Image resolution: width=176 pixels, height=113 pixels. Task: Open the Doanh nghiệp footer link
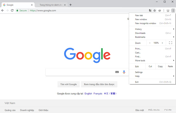(x=27, y=110)
